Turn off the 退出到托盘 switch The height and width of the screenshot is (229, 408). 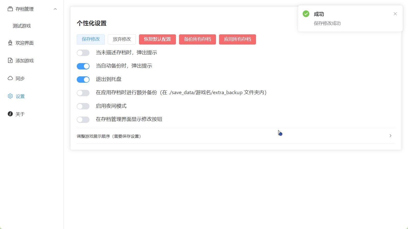(x=83, y=79)
